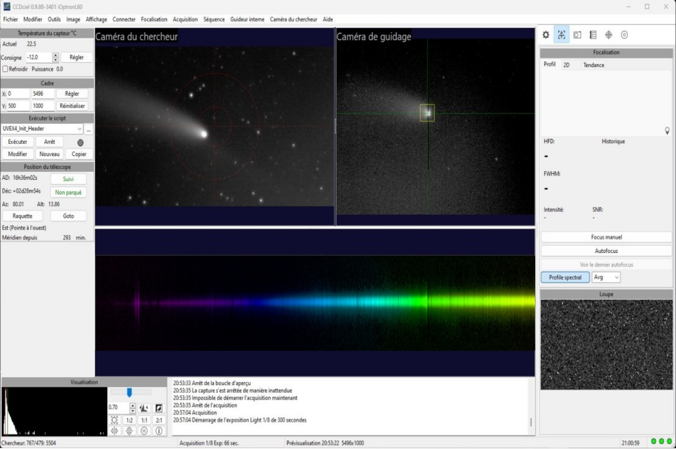Viewport: 676px width, 449px height.
Task: Open the Séquence menu
Action: pos(214,19)
